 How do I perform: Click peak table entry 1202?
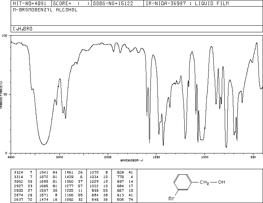click(x=69, y=191)
